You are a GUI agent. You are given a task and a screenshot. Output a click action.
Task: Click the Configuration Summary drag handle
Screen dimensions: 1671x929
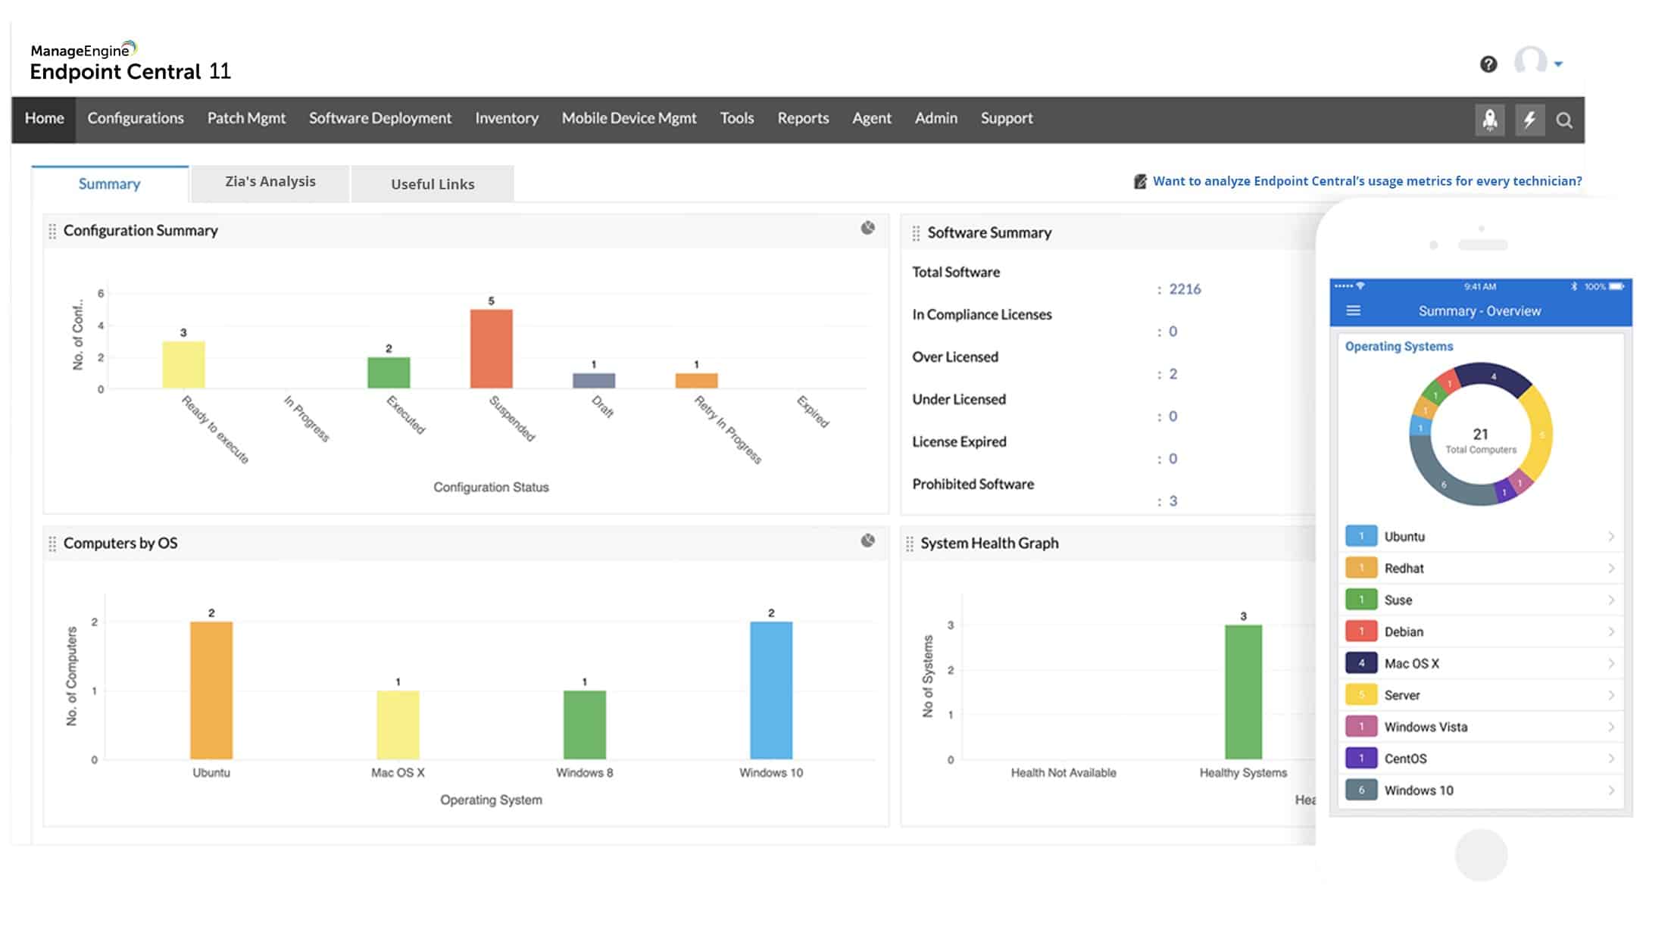(52, 232)
